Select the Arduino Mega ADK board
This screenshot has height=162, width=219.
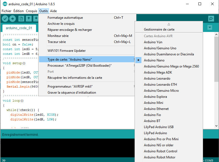coord(169,72)
